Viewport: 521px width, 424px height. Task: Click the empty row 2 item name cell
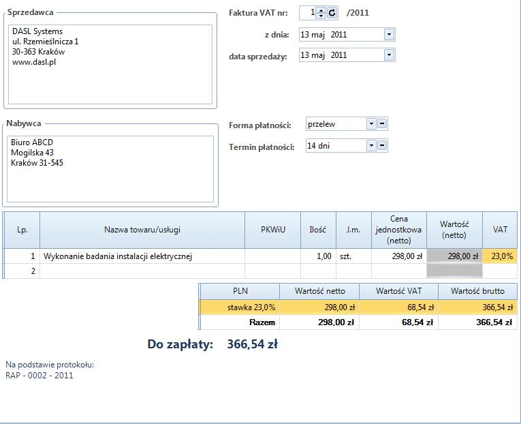click(x=142, y=271)
